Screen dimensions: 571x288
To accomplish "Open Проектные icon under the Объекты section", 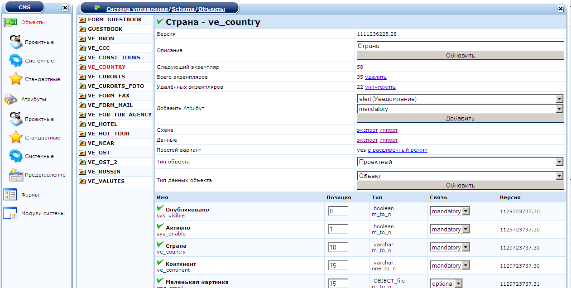I will (16, 42).
